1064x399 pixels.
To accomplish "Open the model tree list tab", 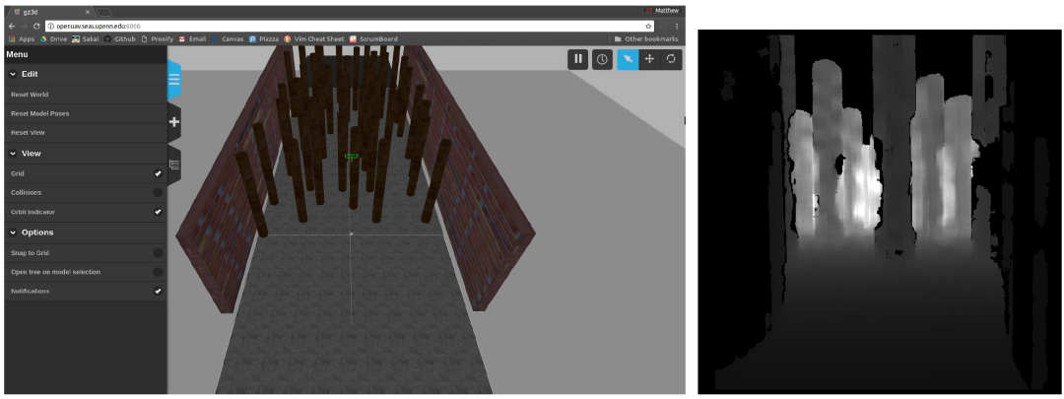I will (174, 165).
